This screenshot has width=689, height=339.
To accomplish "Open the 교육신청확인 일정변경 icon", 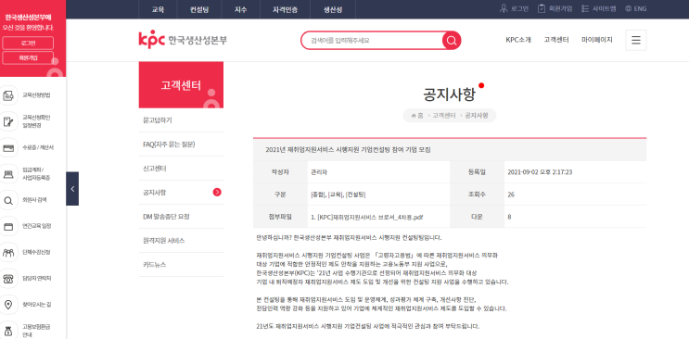I will pos(8,121).
